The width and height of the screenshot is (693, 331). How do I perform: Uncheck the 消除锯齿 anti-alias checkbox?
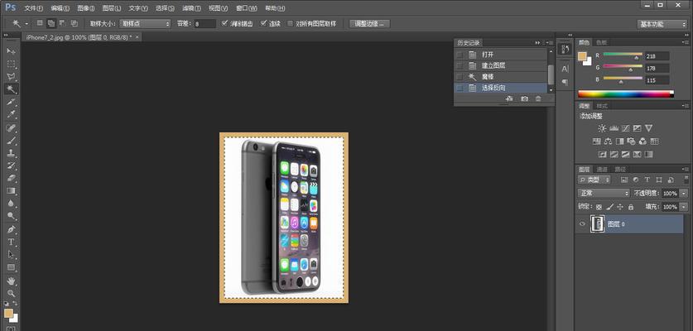(224, 23)
